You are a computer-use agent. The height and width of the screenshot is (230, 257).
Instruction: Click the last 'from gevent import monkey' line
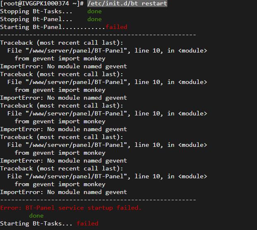pyautogui.click(x=60, y=184)
